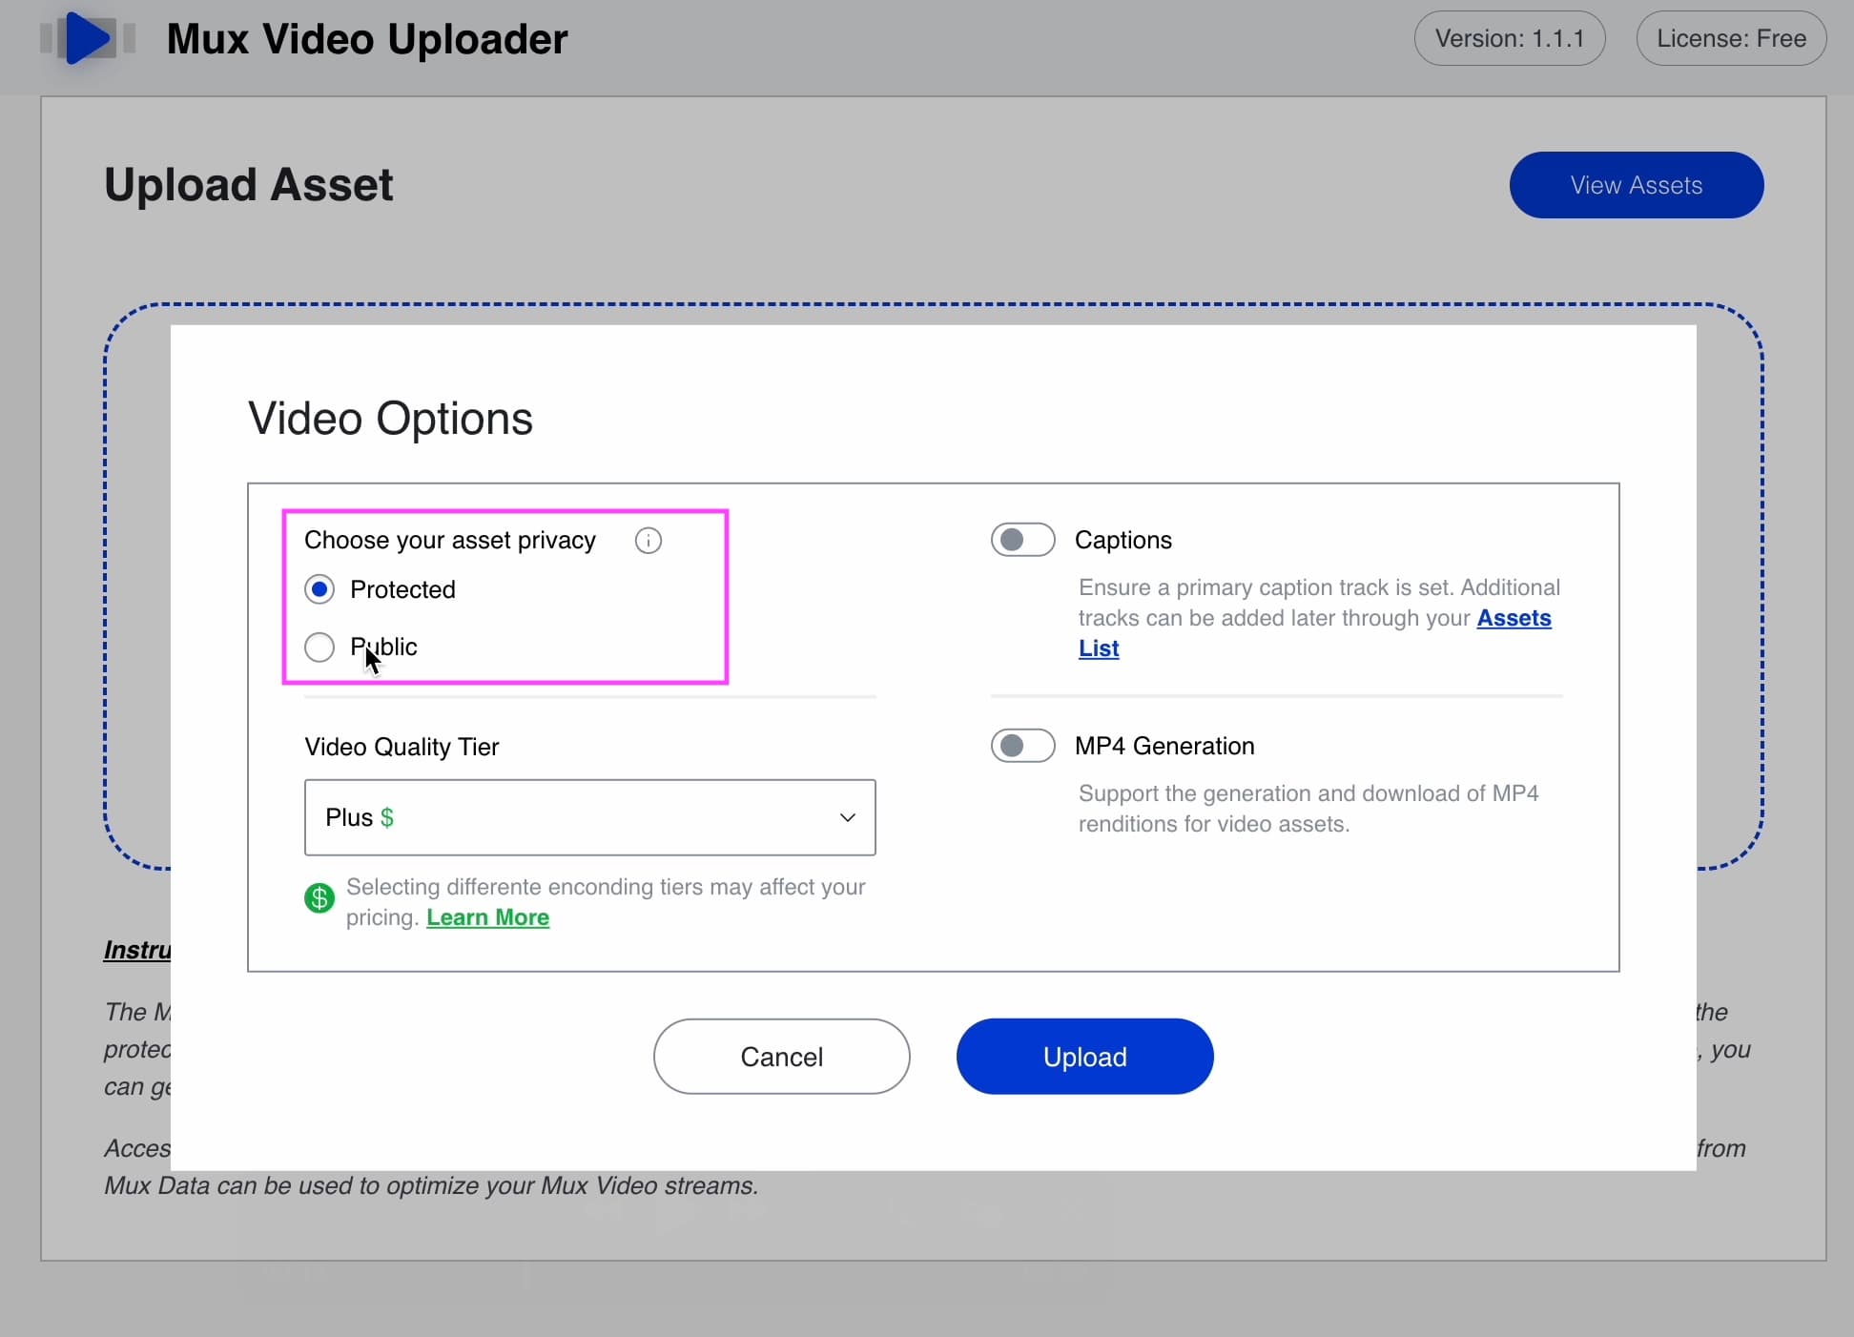The width and height of the screenshot is (1854, 1337).
Task: Open the Video Quality Tier dropdown
Action: [589, 817]
